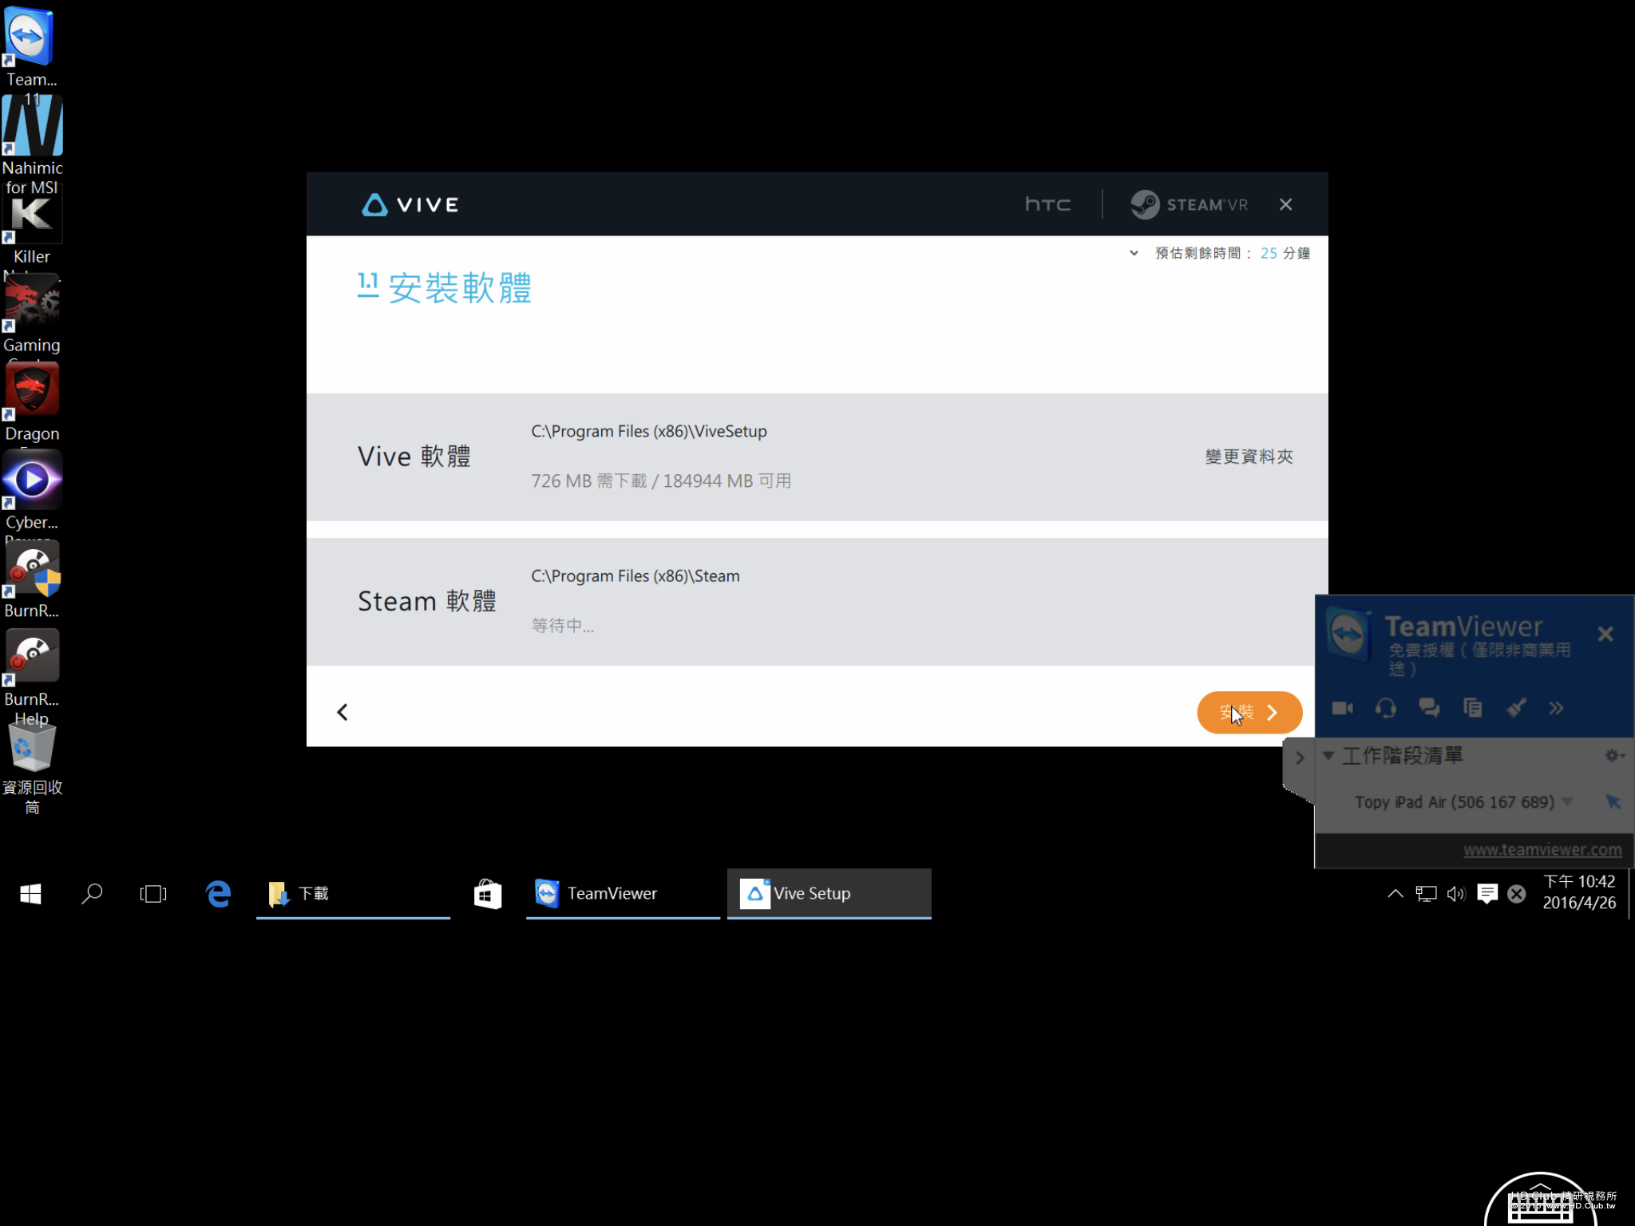Switch to Vive Setup taskbar window
The image size is (1635, 1226).
click(829, 893)
